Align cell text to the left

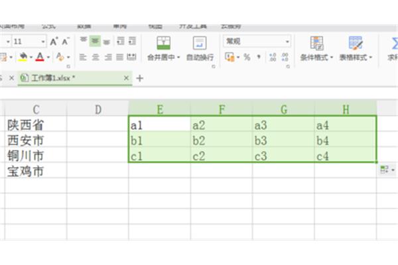pos(83,58)
